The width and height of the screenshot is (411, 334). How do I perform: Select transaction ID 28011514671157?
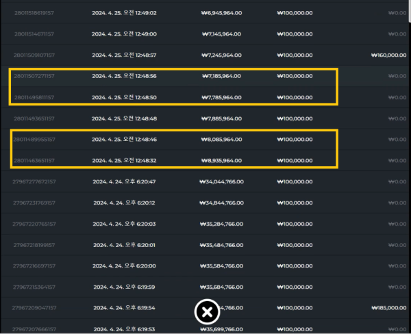[x=34, y=34]
